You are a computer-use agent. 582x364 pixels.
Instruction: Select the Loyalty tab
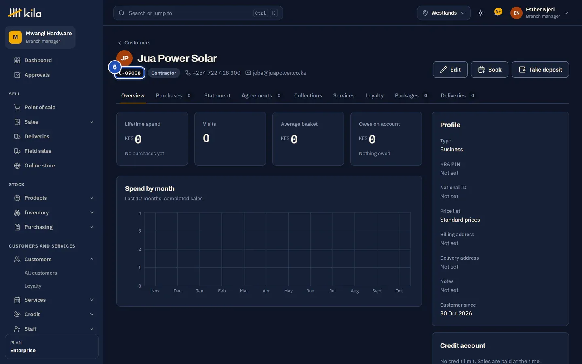click(x=375, y=96)
